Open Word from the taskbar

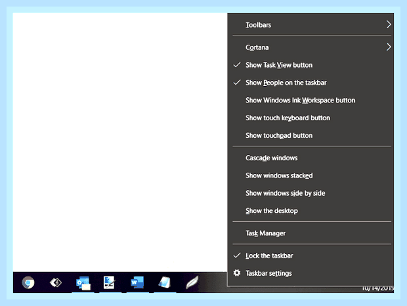tap(137, 282)
